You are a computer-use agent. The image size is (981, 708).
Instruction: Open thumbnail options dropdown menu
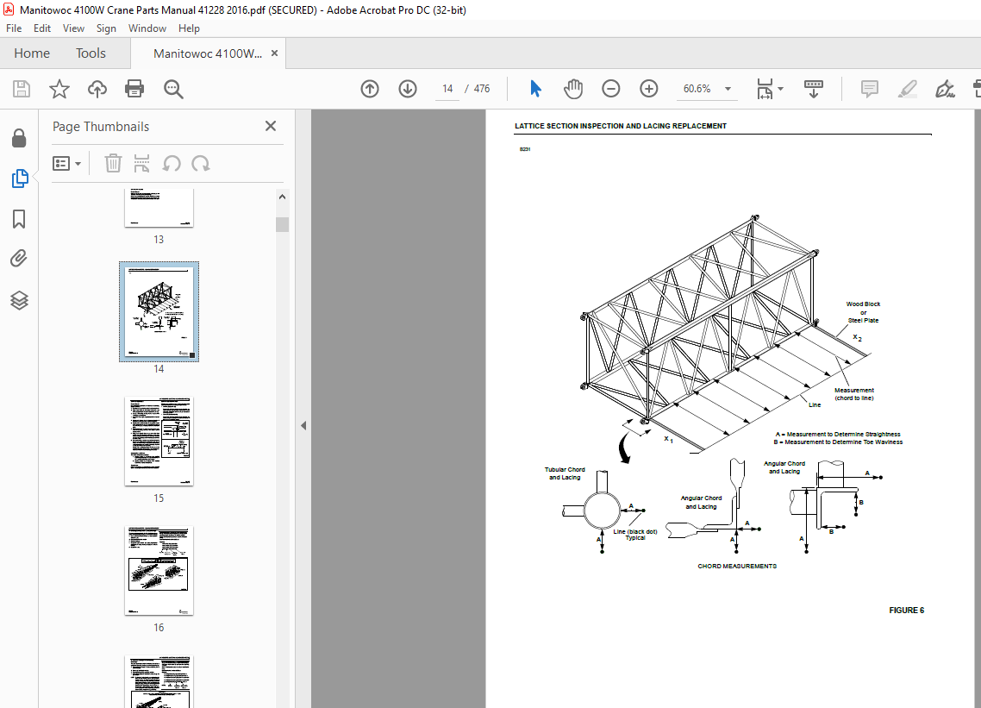(67, 163)
